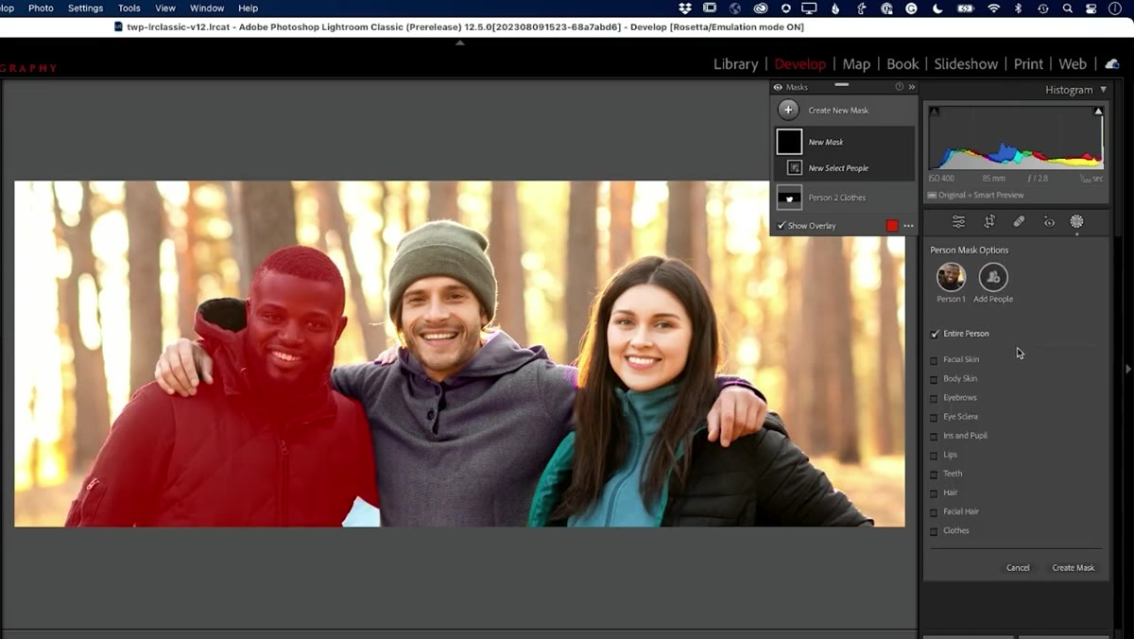The image size is (1134, 639).
Task: Switch to the Slideshow module
Action: 966,64
